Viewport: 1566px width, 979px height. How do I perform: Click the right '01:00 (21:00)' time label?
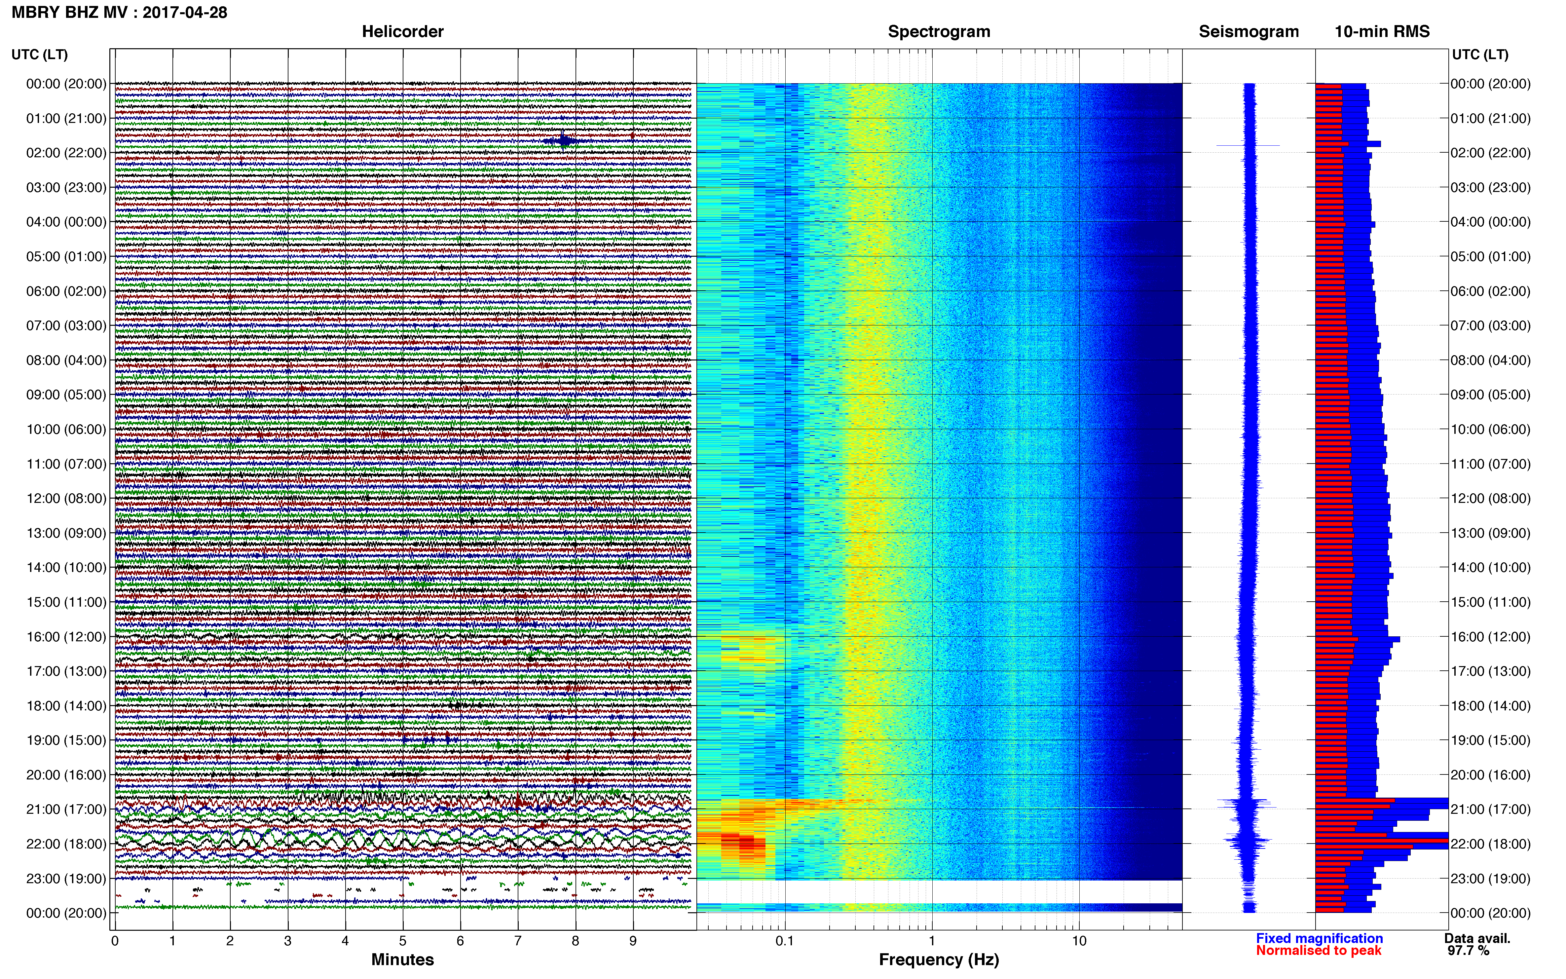tap(1490, 119)
